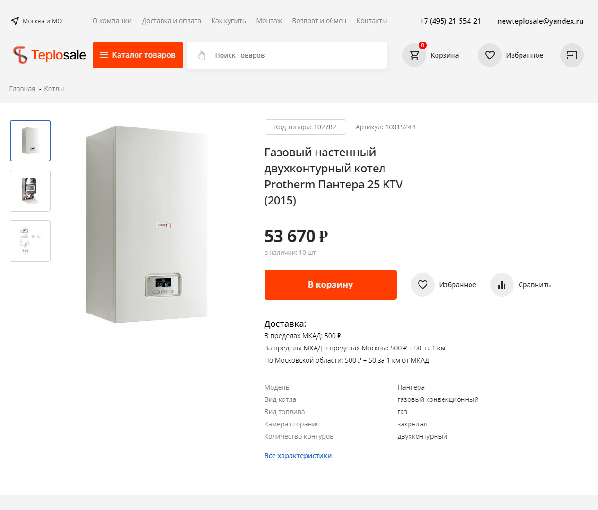Click the email newteplosale@yandex.ru

540,21
